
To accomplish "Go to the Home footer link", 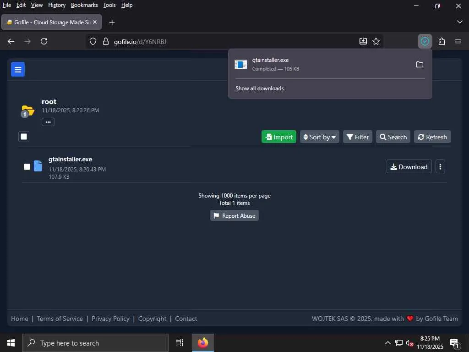I will click(x=19, y=319).
